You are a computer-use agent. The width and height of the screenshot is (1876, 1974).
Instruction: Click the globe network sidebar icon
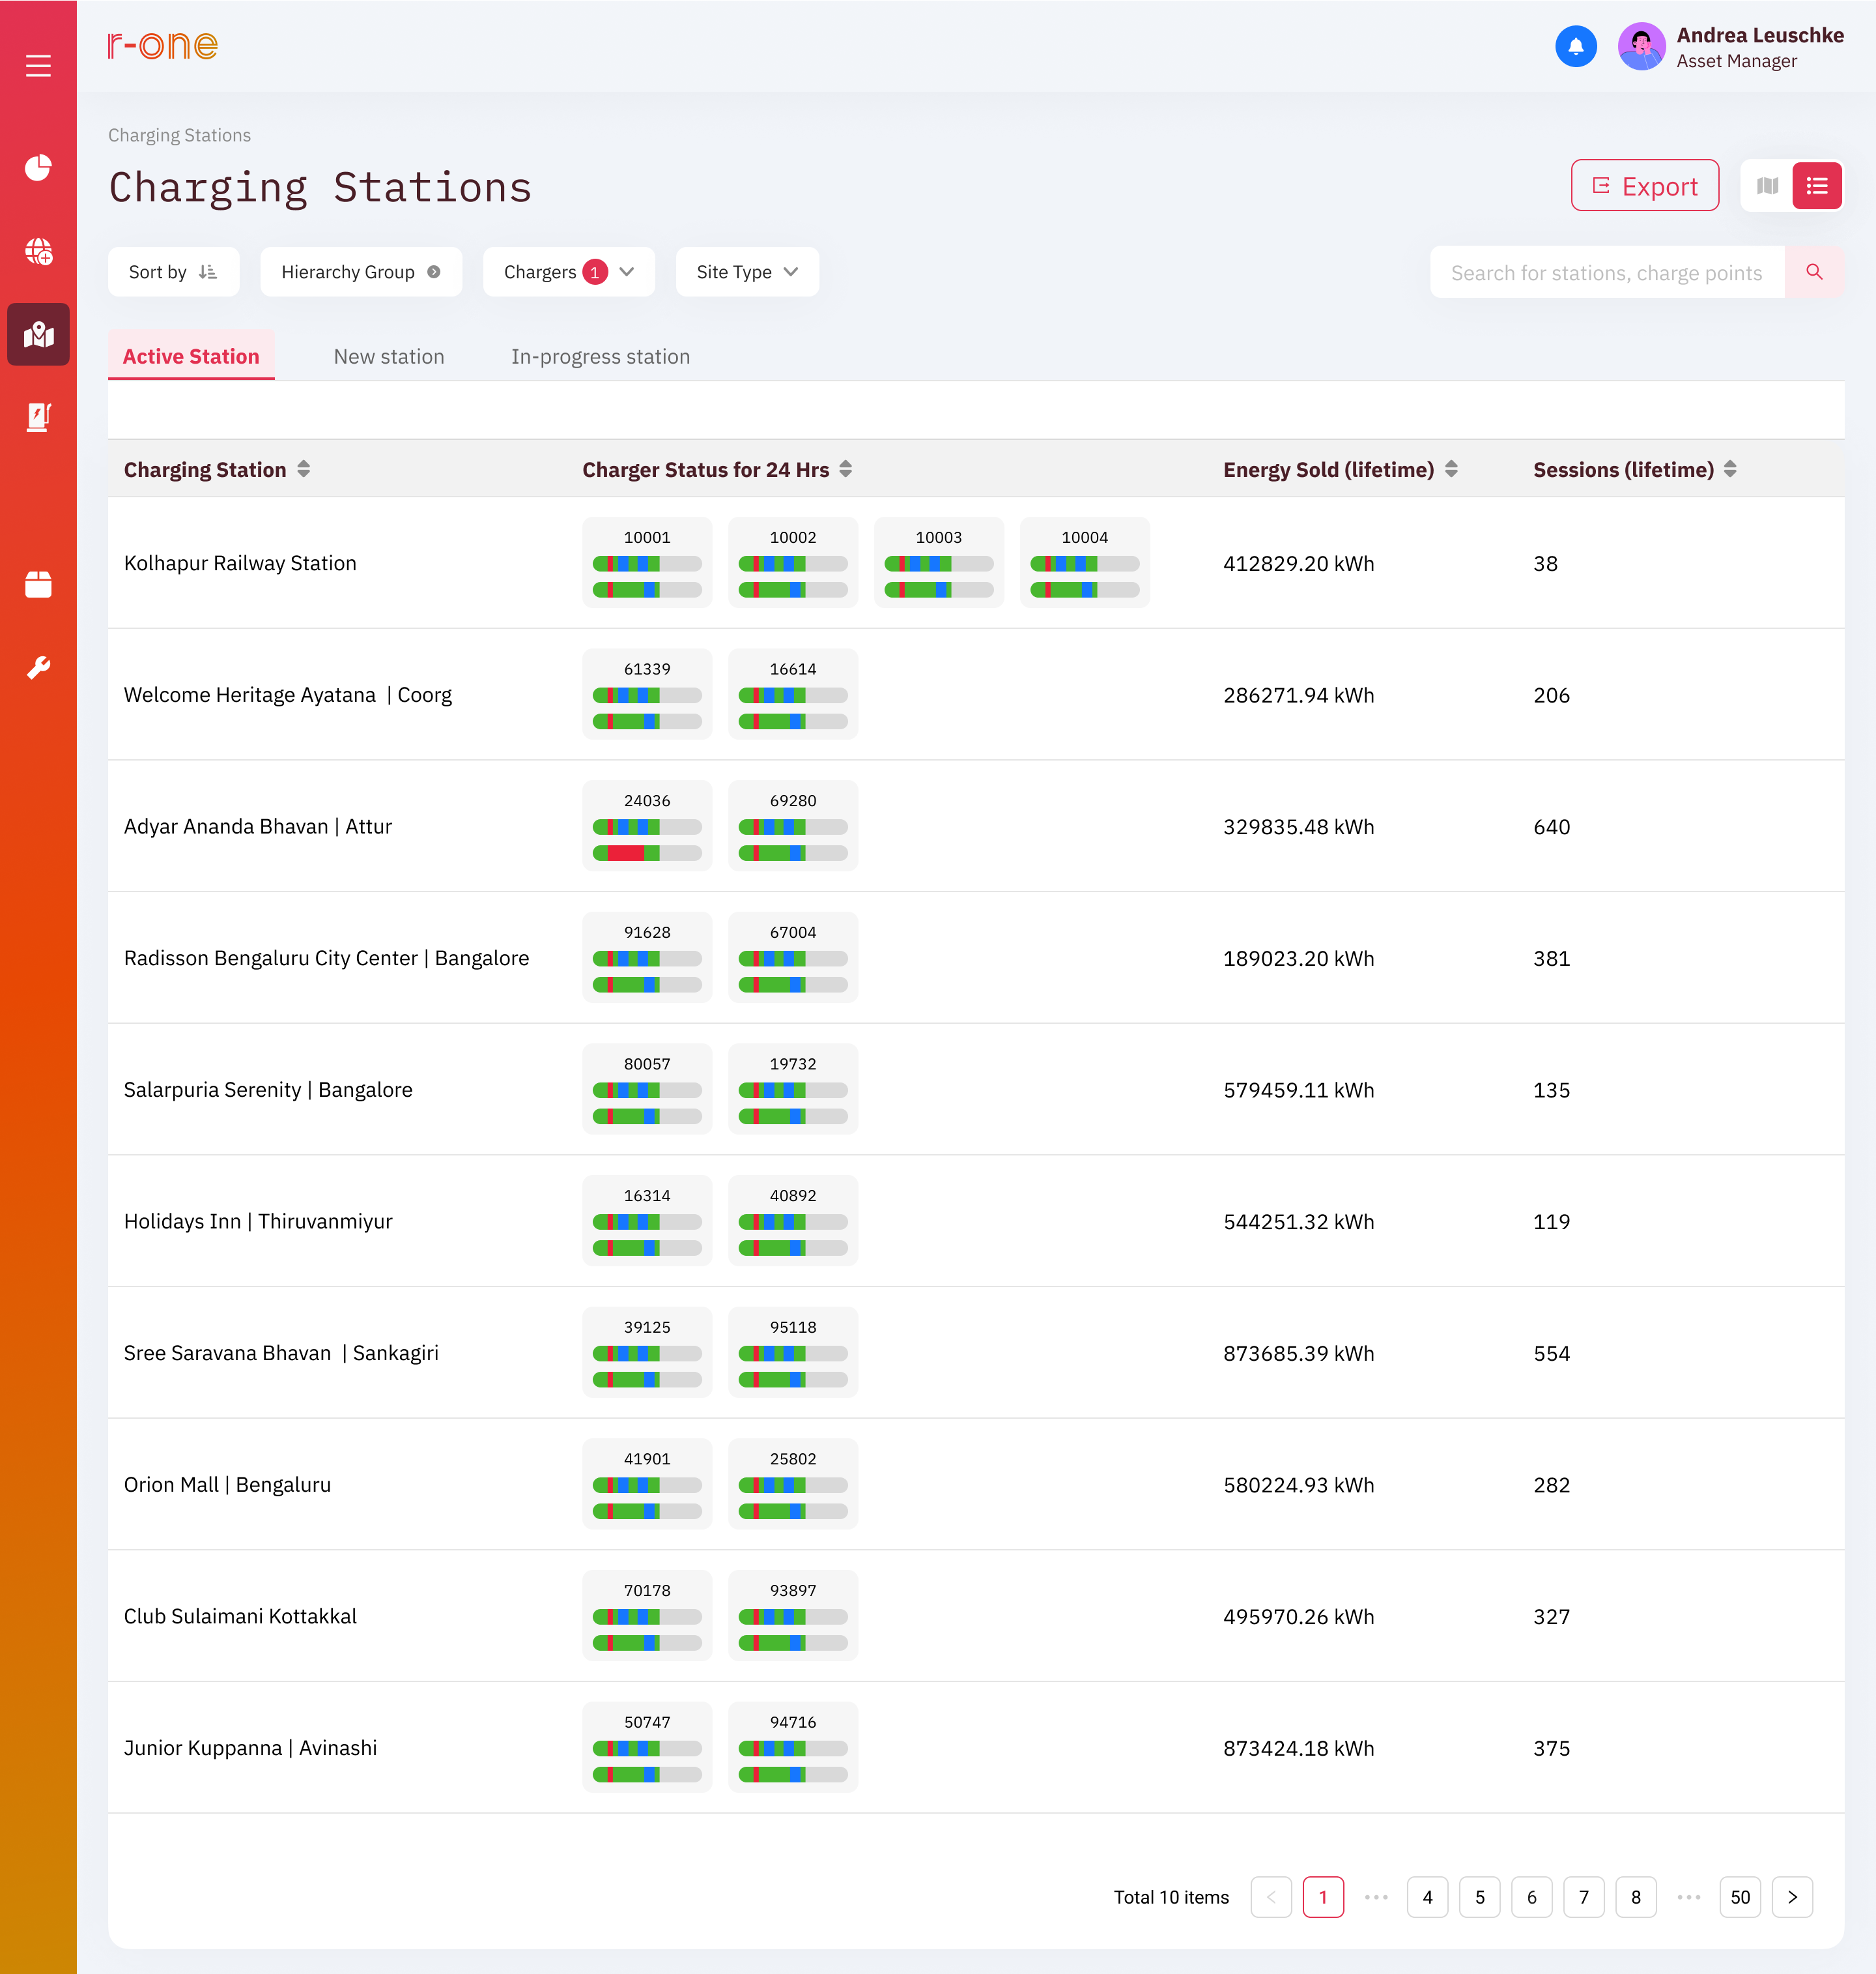[x=38, y=251]
